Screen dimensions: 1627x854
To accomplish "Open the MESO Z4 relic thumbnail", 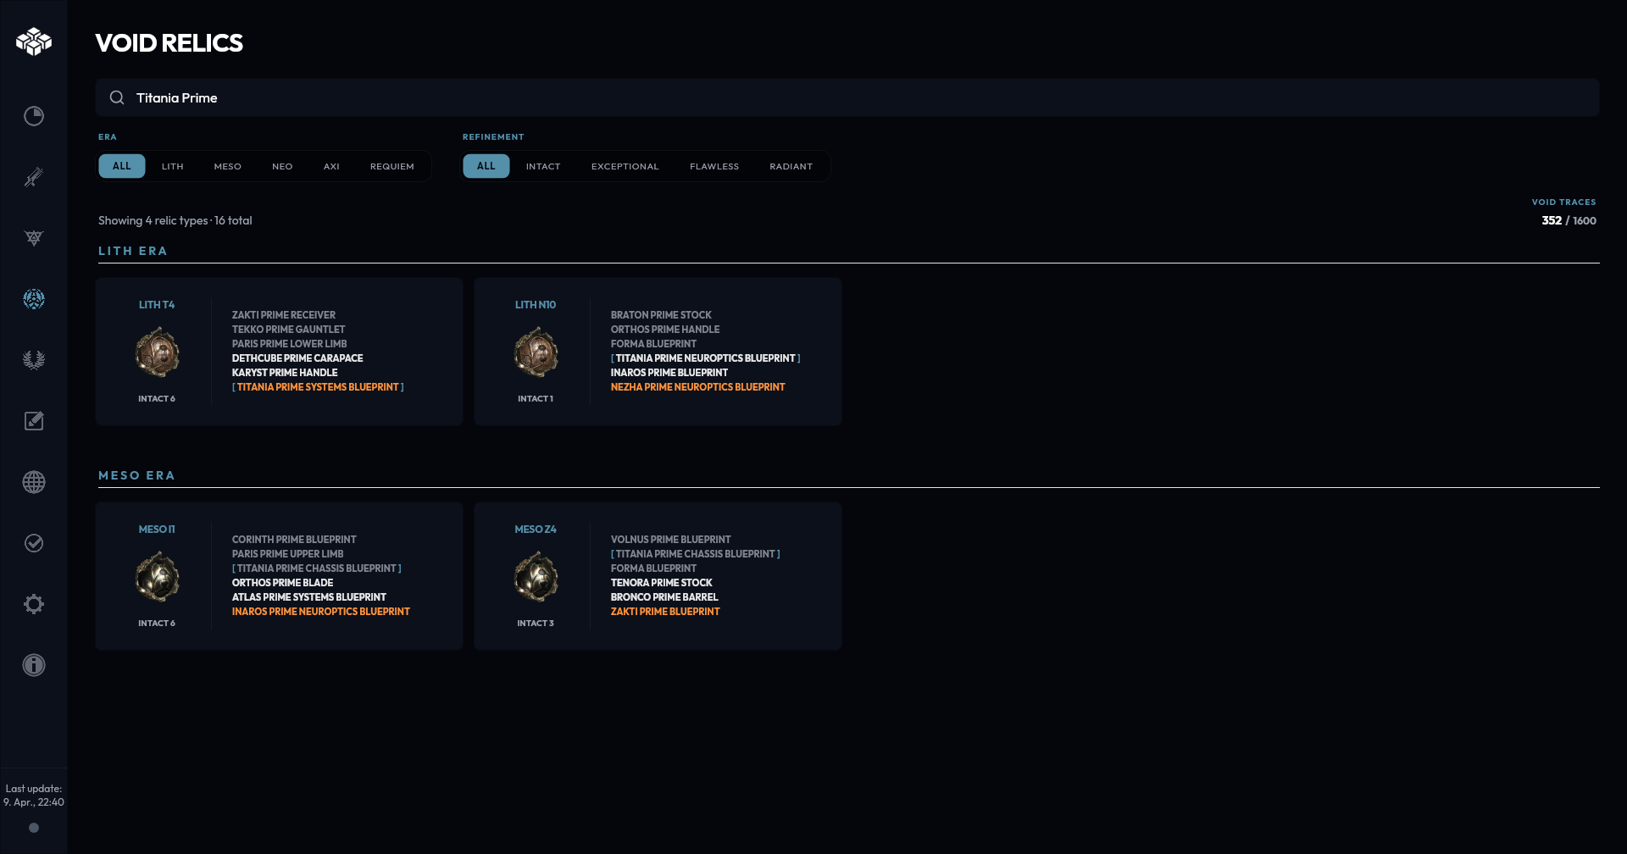I will pos(536,577).
